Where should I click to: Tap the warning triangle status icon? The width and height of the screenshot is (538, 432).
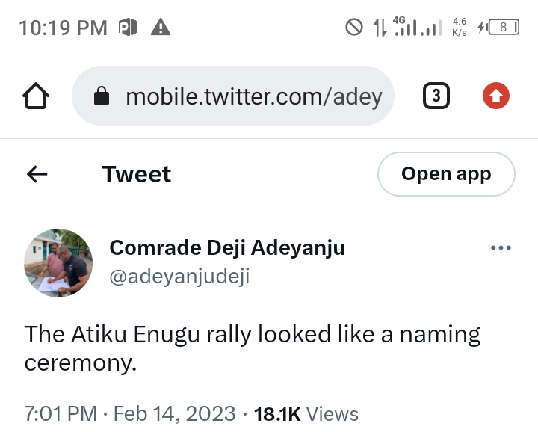point(161,28)
